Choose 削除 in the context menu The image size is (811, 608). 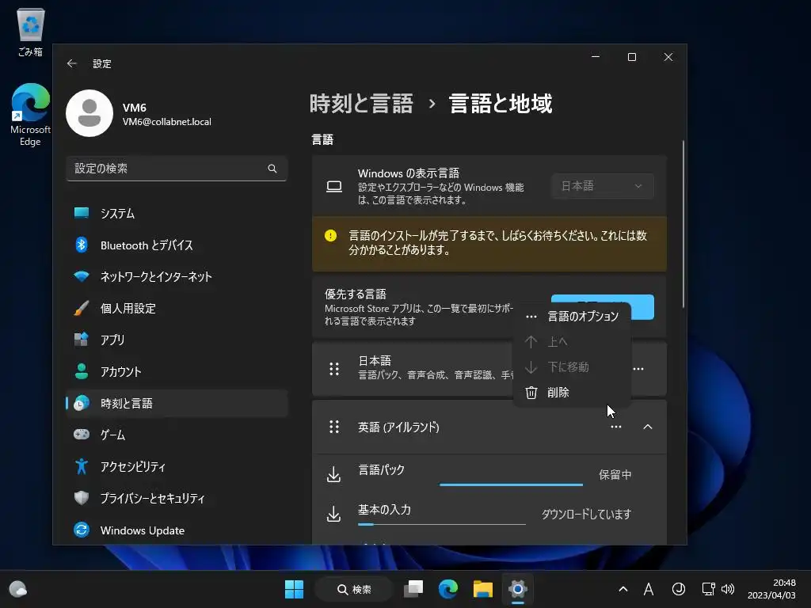point(572,393)
